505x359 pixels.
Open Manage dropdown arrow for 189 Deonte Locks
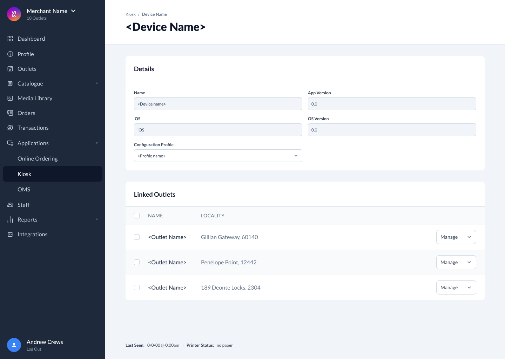click(469, 287)
